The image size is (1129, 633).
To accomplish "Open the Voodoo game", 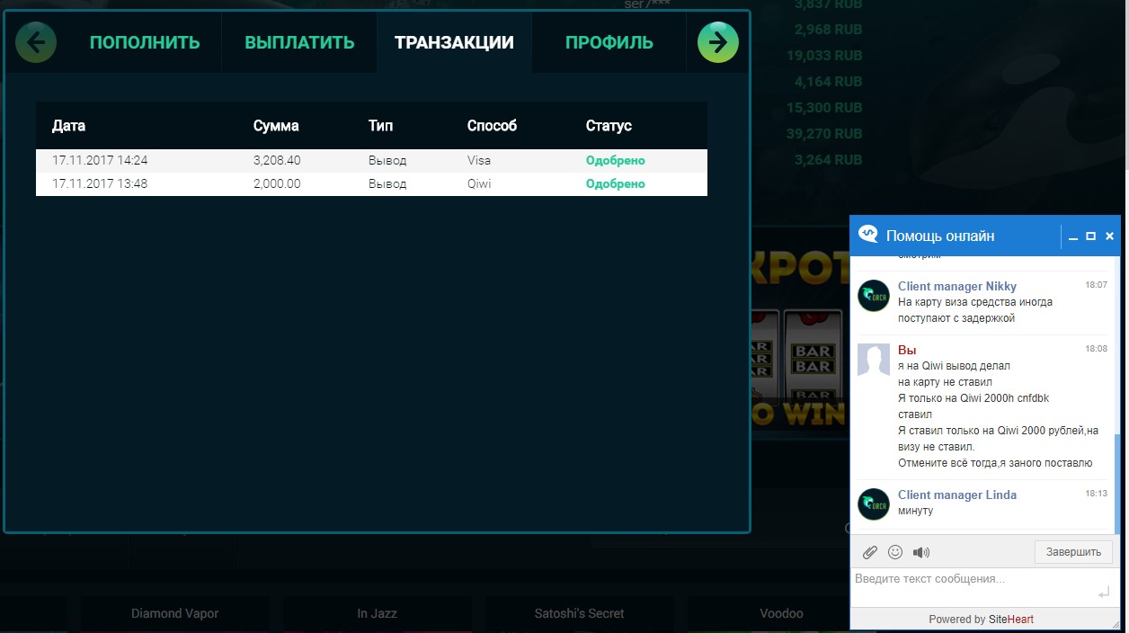I will (x=781, y=613).
